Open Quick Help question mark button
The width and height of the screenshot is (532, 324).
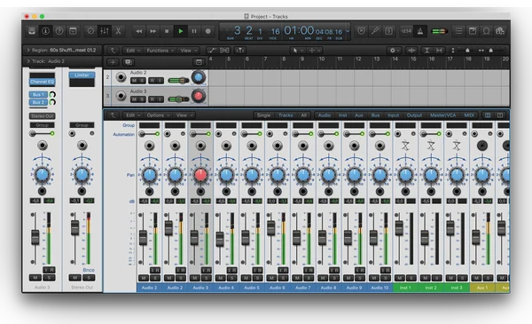59,31
